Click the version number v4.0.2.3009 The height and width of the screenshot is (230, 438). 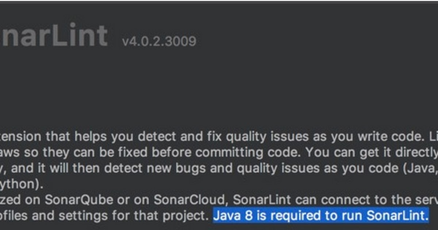(159, 41)
